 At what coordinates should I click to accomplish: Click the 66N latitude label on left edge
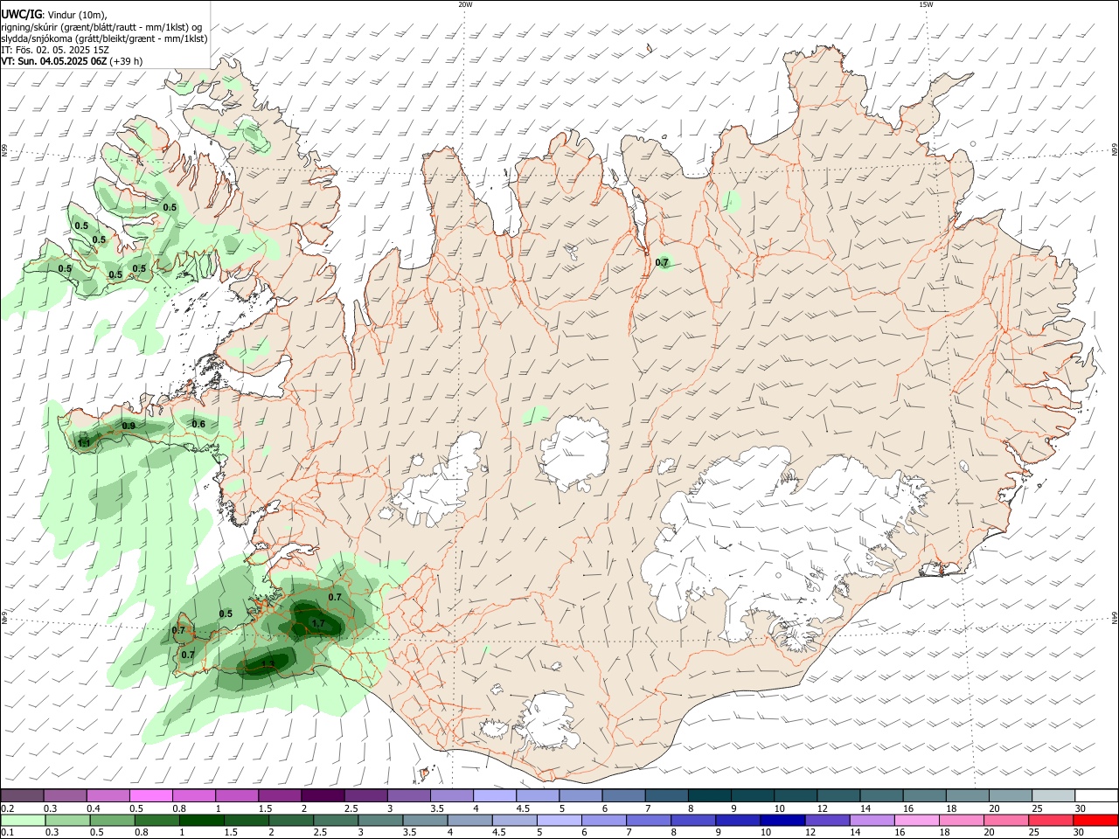[4, 151]
